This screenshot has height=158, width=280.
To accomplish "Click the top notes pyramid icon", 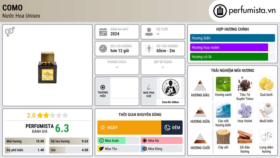I will (x=200, y=86).
